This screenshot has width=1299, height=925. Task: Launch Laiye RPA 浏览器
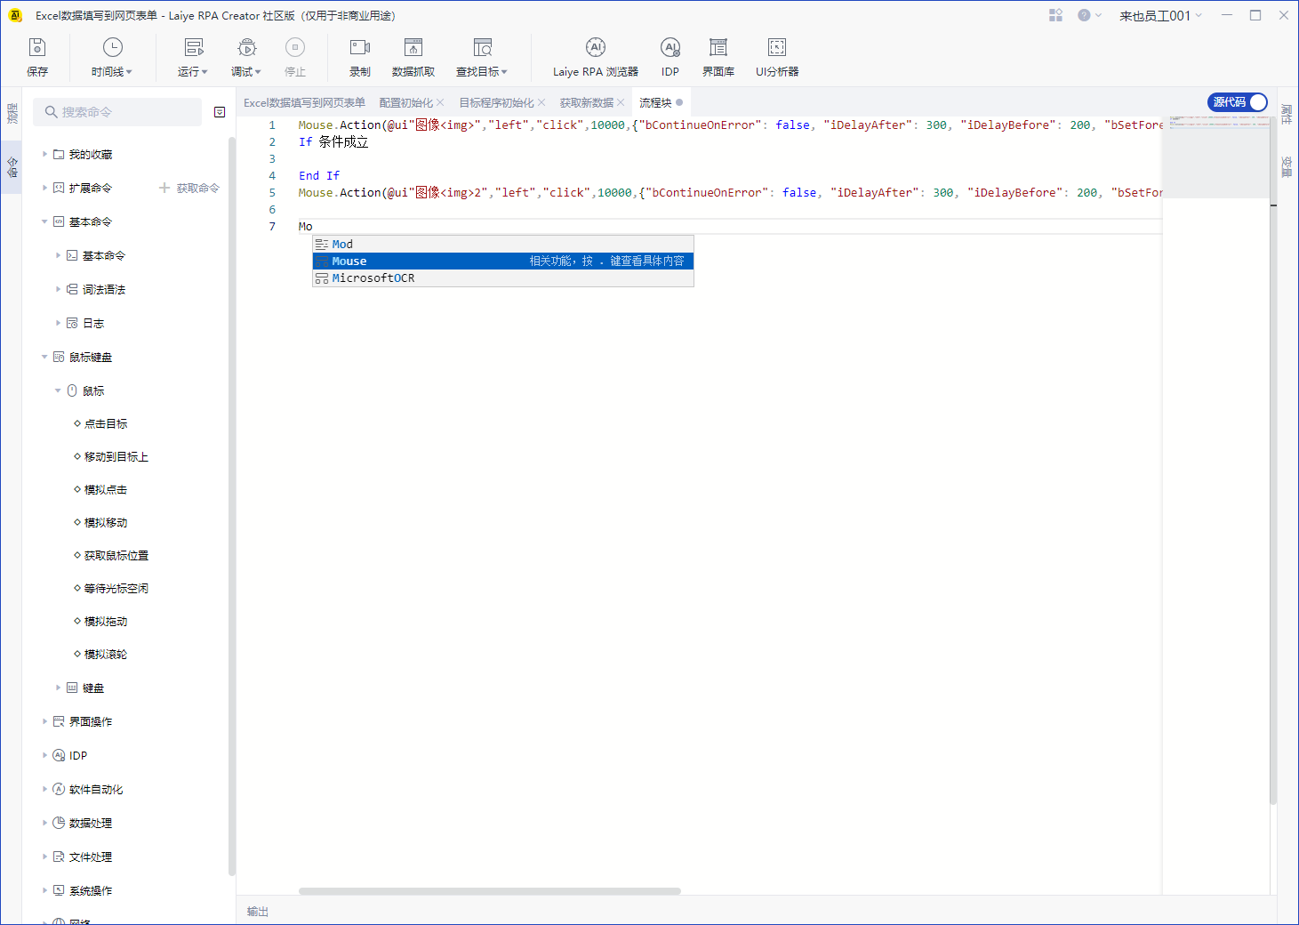(x=596, y=57)
